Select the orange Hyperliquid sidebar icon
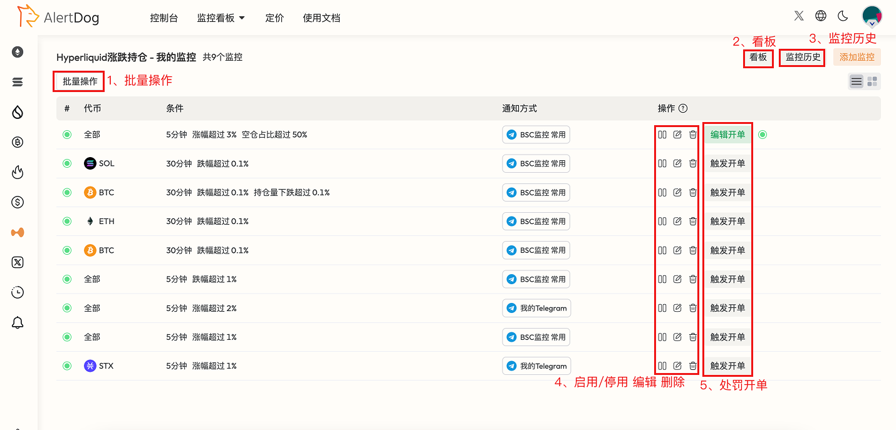Image resolution: width=896 pixels, height=430 pixels. [18, 232]
